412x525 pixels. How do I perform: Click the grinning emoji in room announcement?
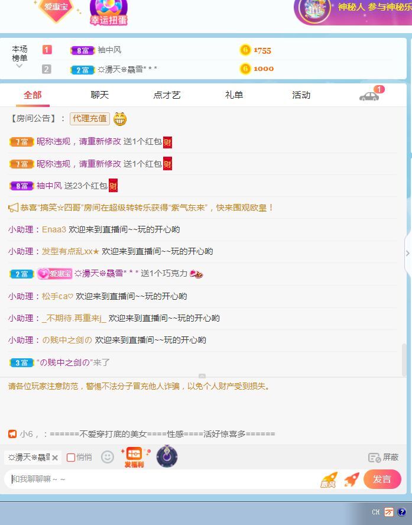[120, 119]
